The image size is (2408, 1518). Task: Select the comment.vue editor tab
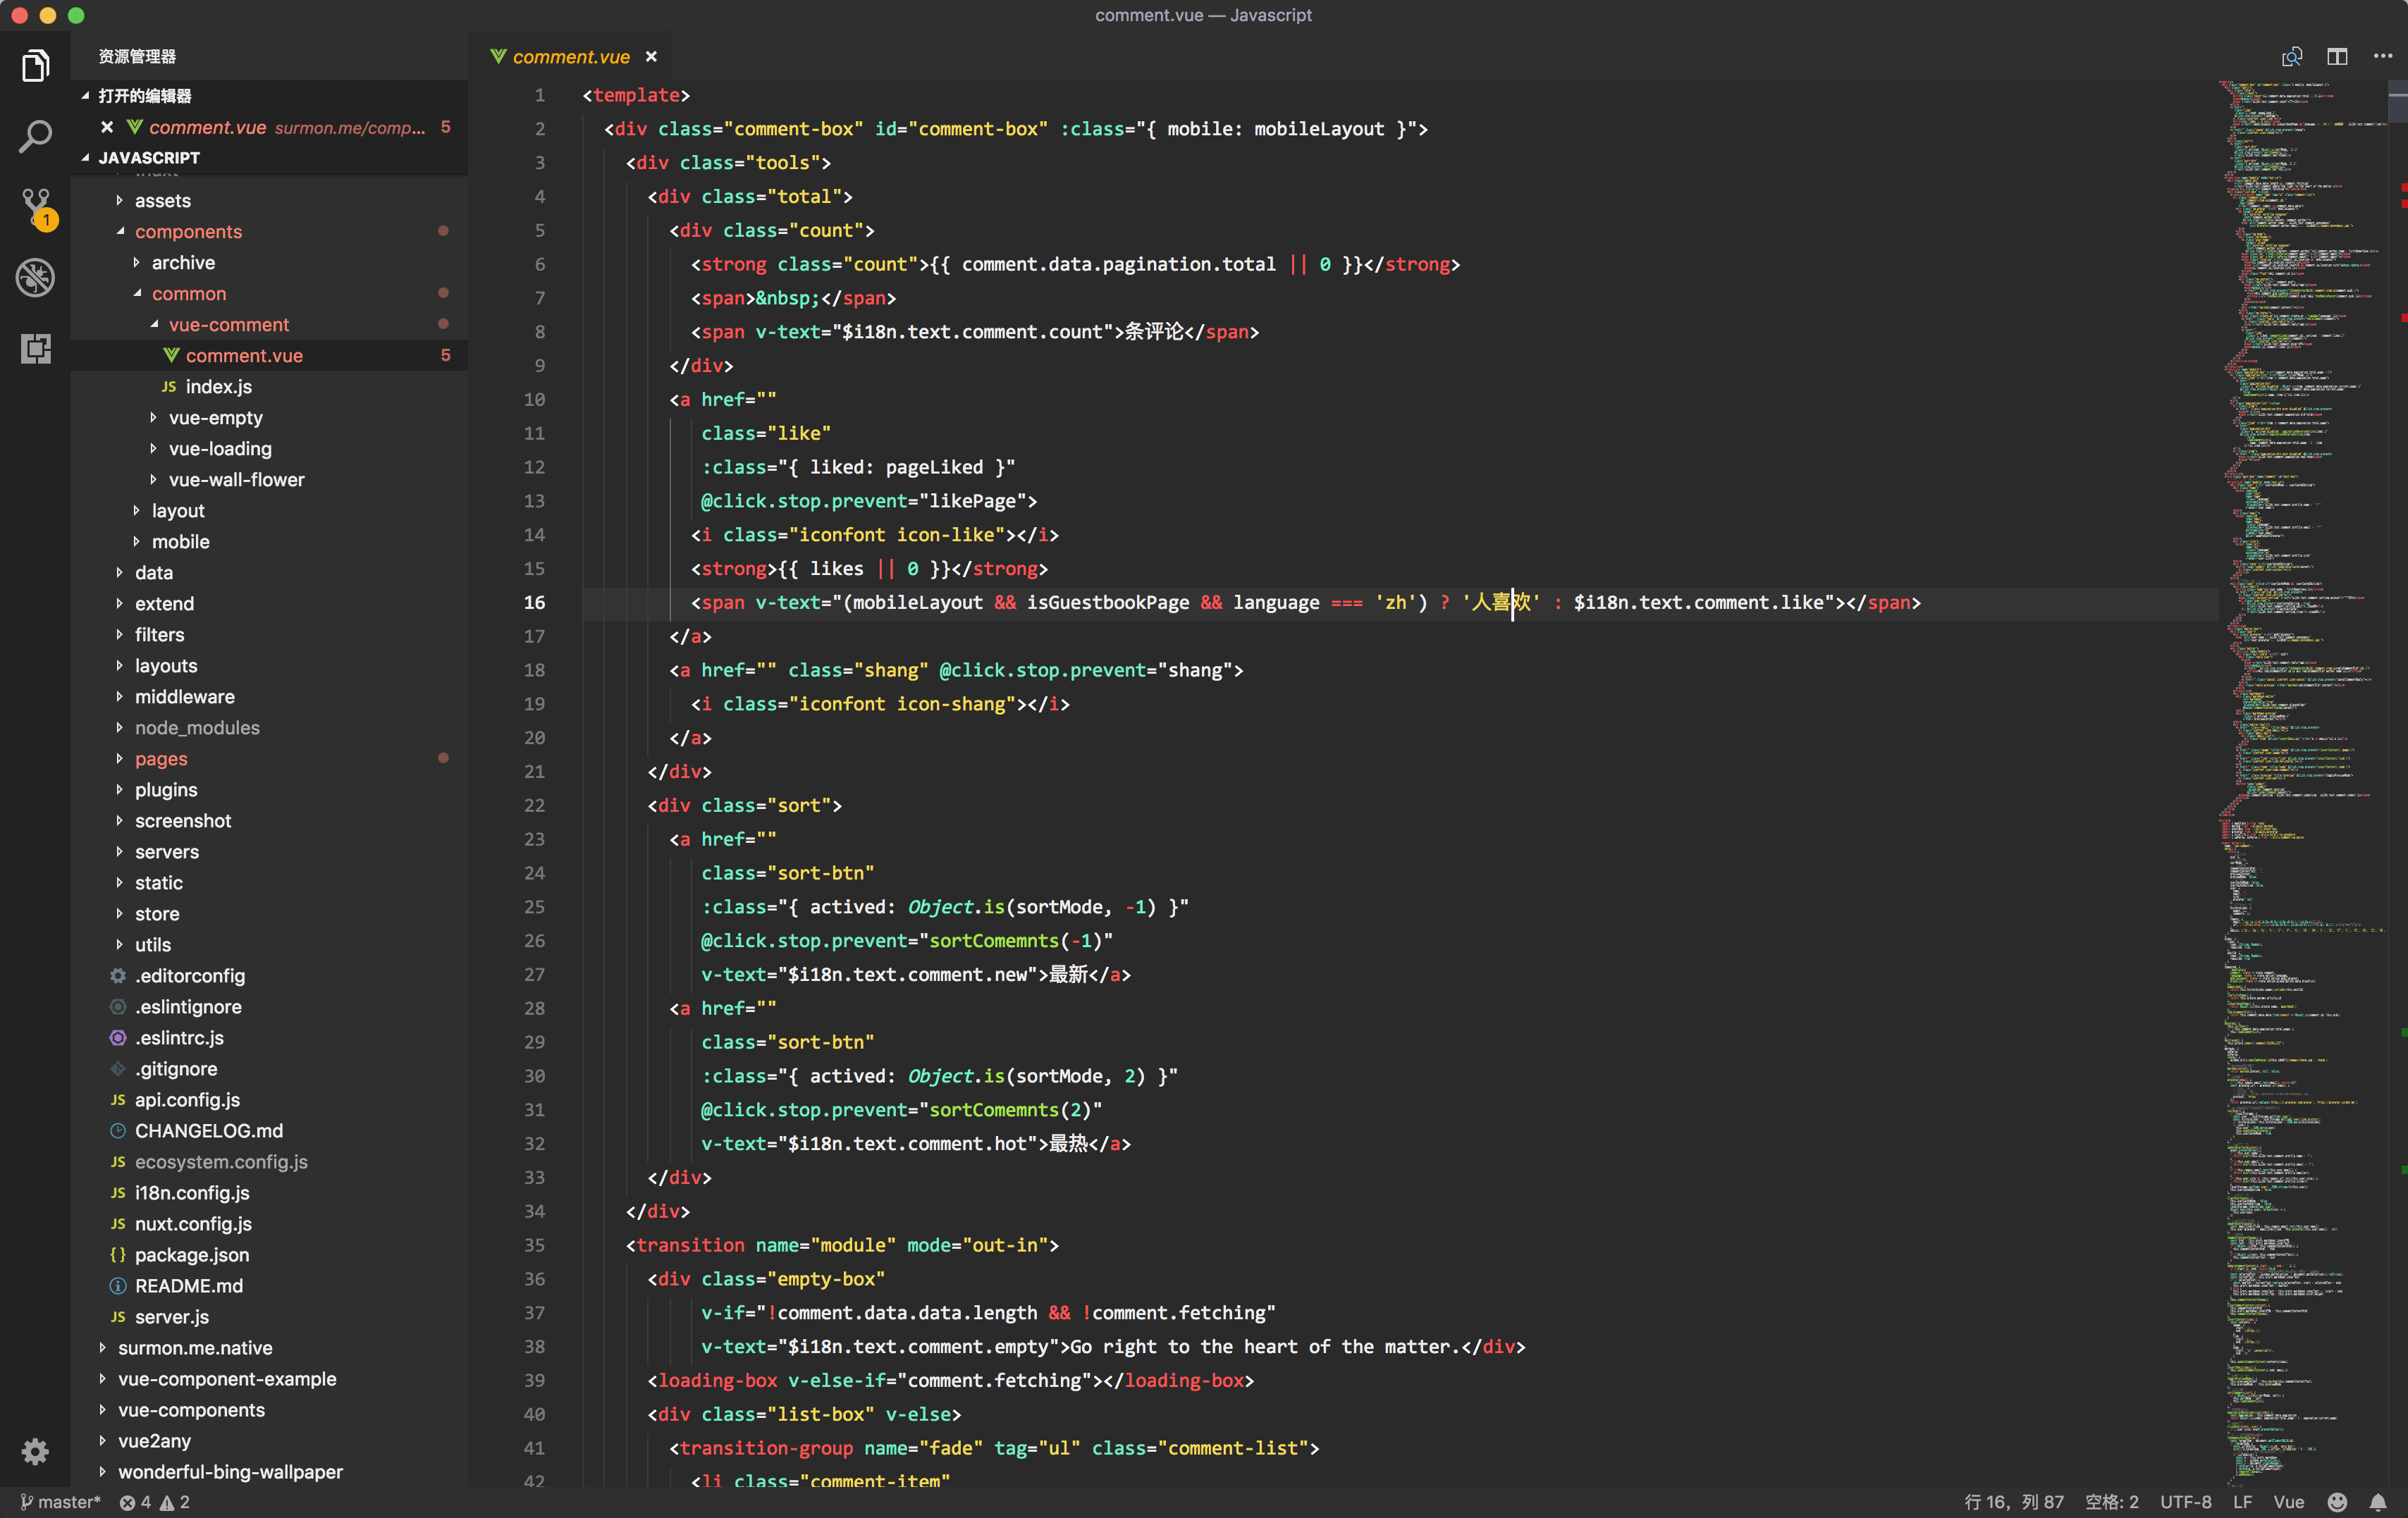pos(570,57)
